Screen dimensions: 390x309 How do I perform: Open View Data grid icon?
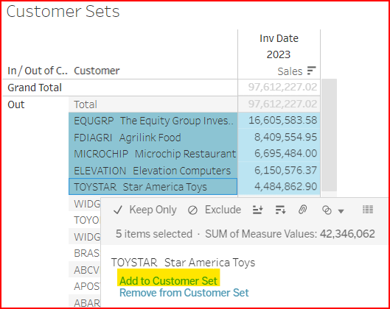tap(368, 210)
